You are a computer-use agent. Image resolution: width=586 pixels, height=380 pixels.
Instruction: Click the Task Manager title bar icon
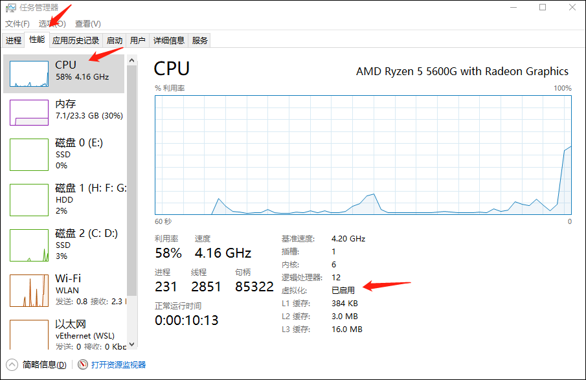click(x=11, y=8)
